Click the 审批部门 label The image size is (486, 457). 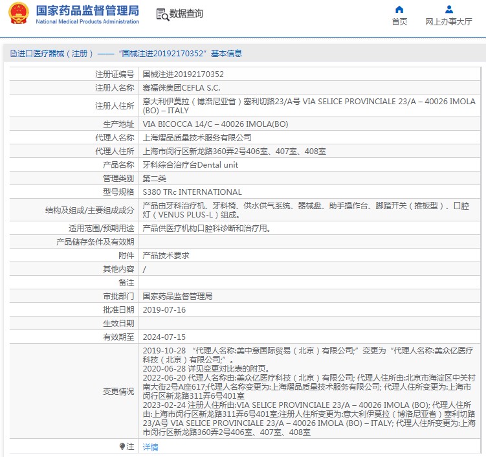118,296
